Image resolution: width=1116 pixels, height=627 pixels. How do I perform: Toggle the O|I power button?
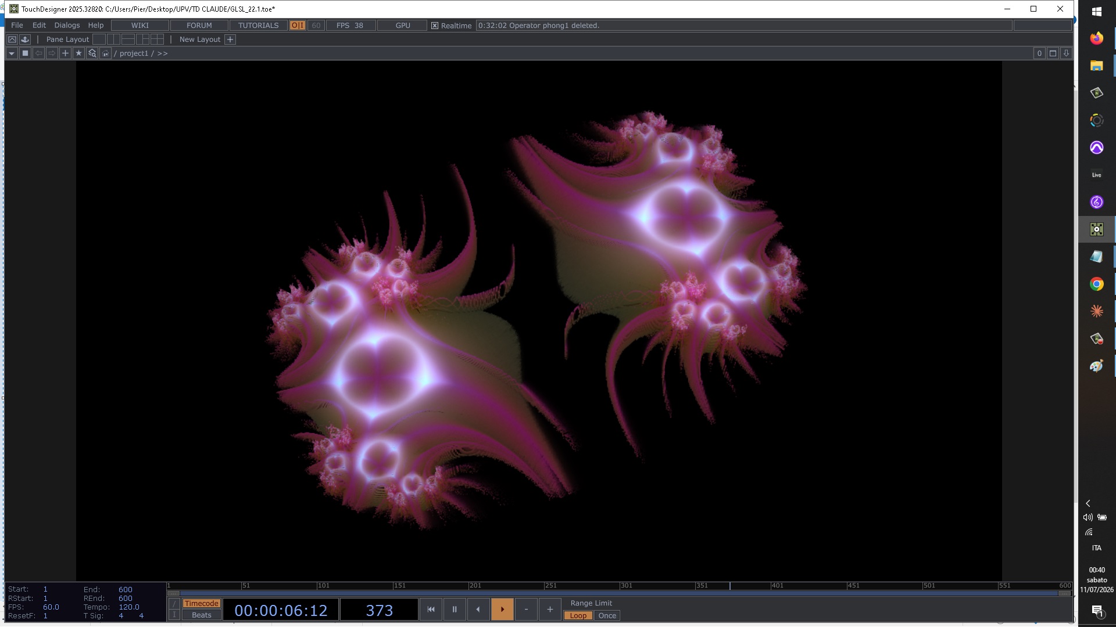298,26
